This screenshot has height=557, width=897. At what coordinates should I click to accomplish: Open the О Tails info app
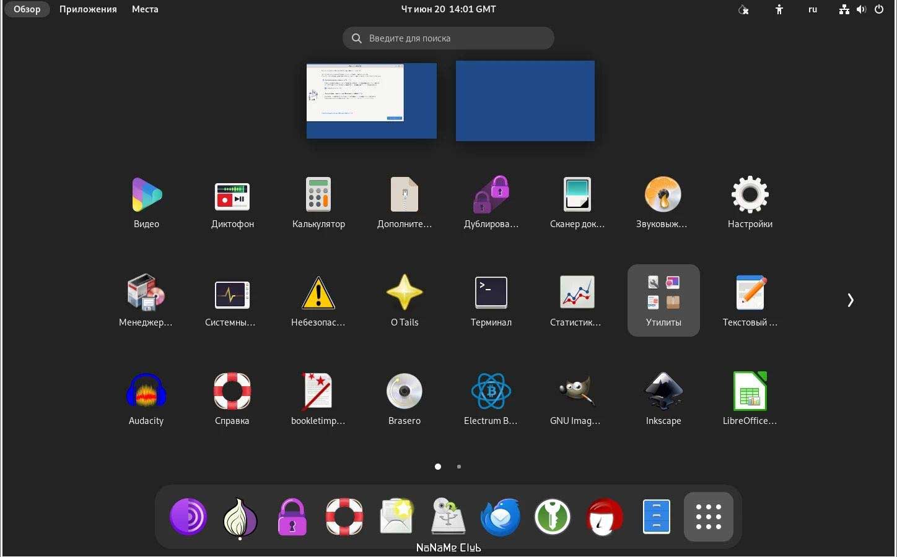pyautogui.click(x=405, y=301)
